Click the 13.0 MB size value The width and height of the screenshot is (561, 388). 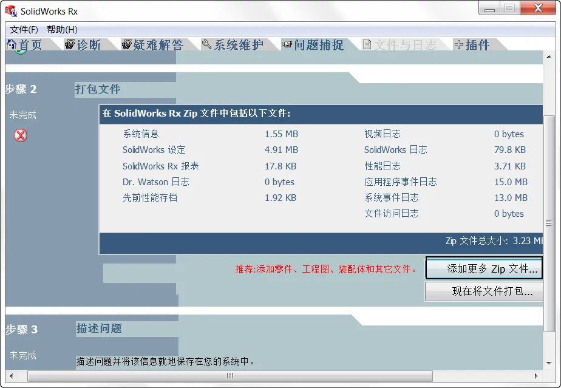point(511,198)
